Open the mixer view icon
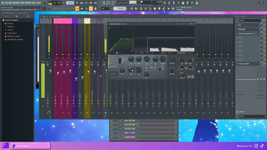The width and height of the screenshot is (267, 150). click(146, 8)
